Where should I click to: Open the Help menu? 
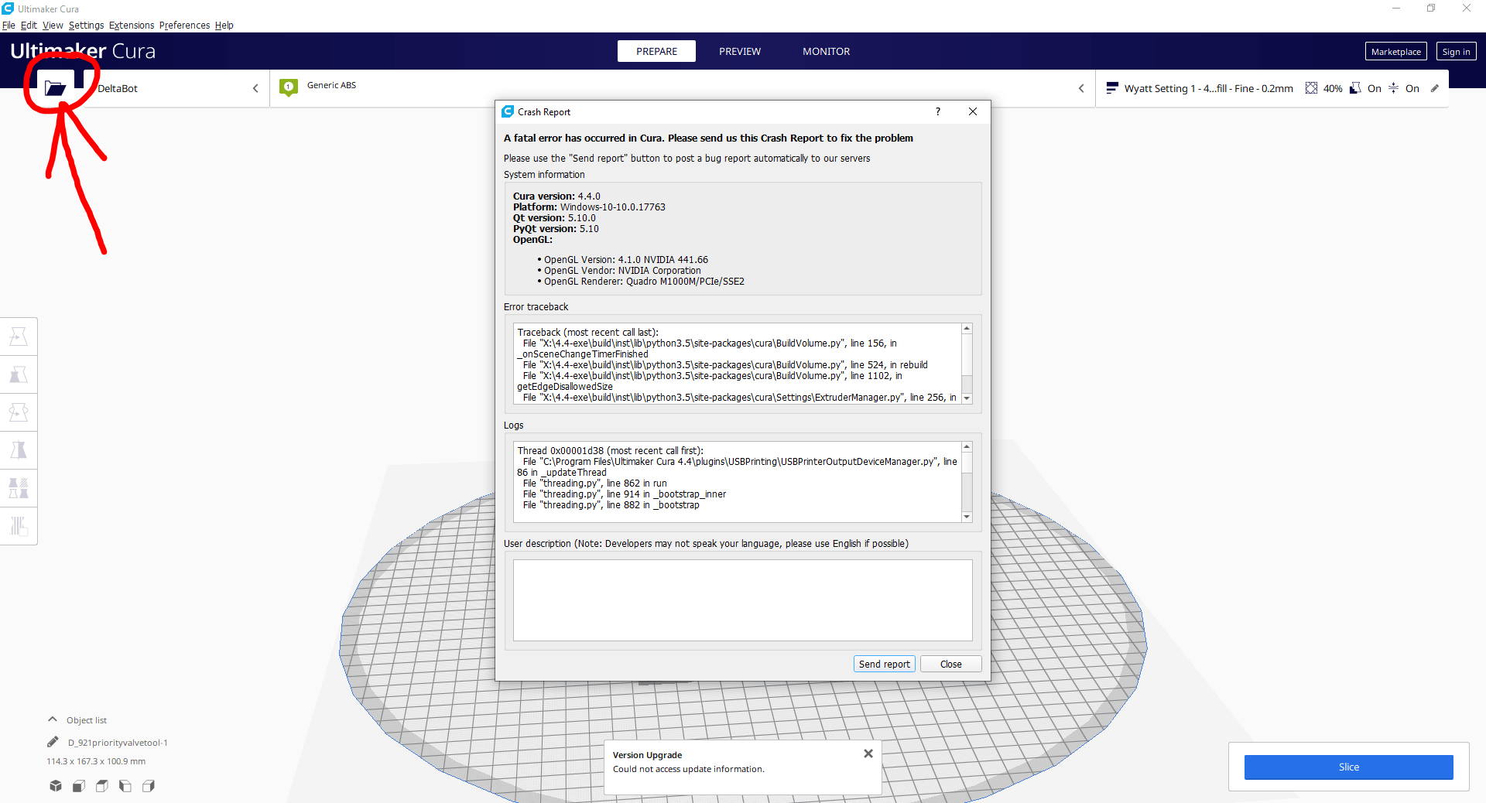[224, 25]
